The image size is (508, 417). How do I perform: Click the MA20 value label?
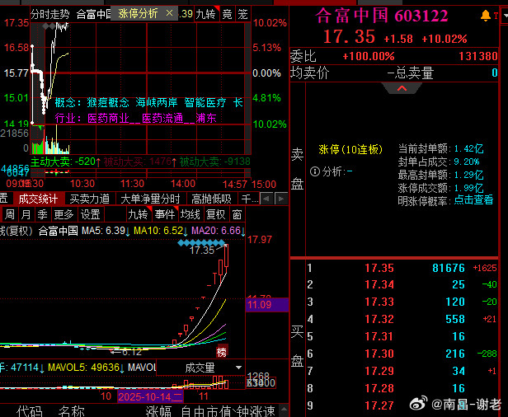(216, 231)
